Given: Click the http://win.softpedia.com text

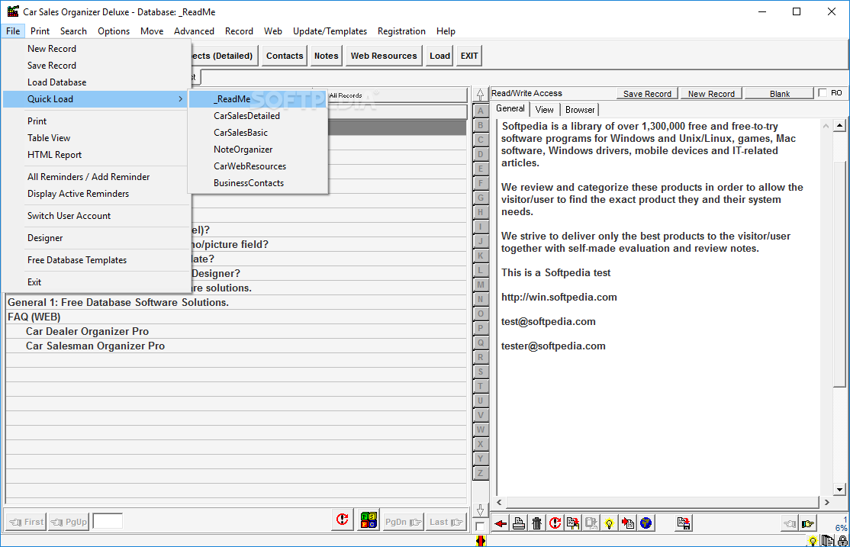Looking at the screenshot, I should [x=559, y=297].
